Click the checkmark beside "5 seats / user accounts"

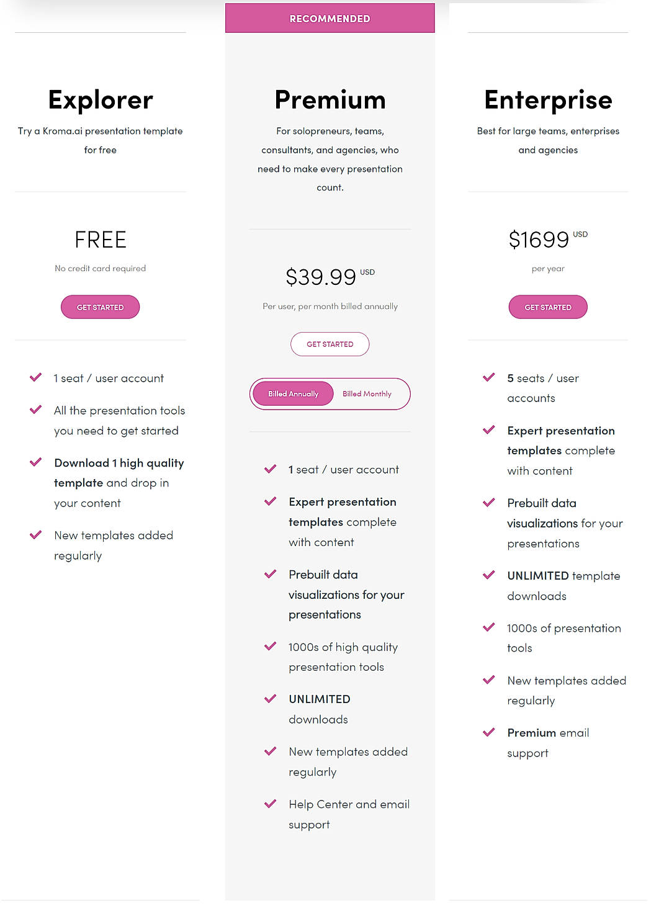(488, 377)
